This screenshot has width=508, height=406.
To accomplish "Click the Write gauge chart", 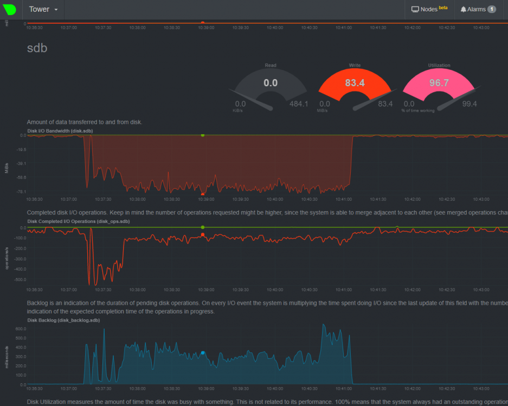I will click(x=355, y=87).
